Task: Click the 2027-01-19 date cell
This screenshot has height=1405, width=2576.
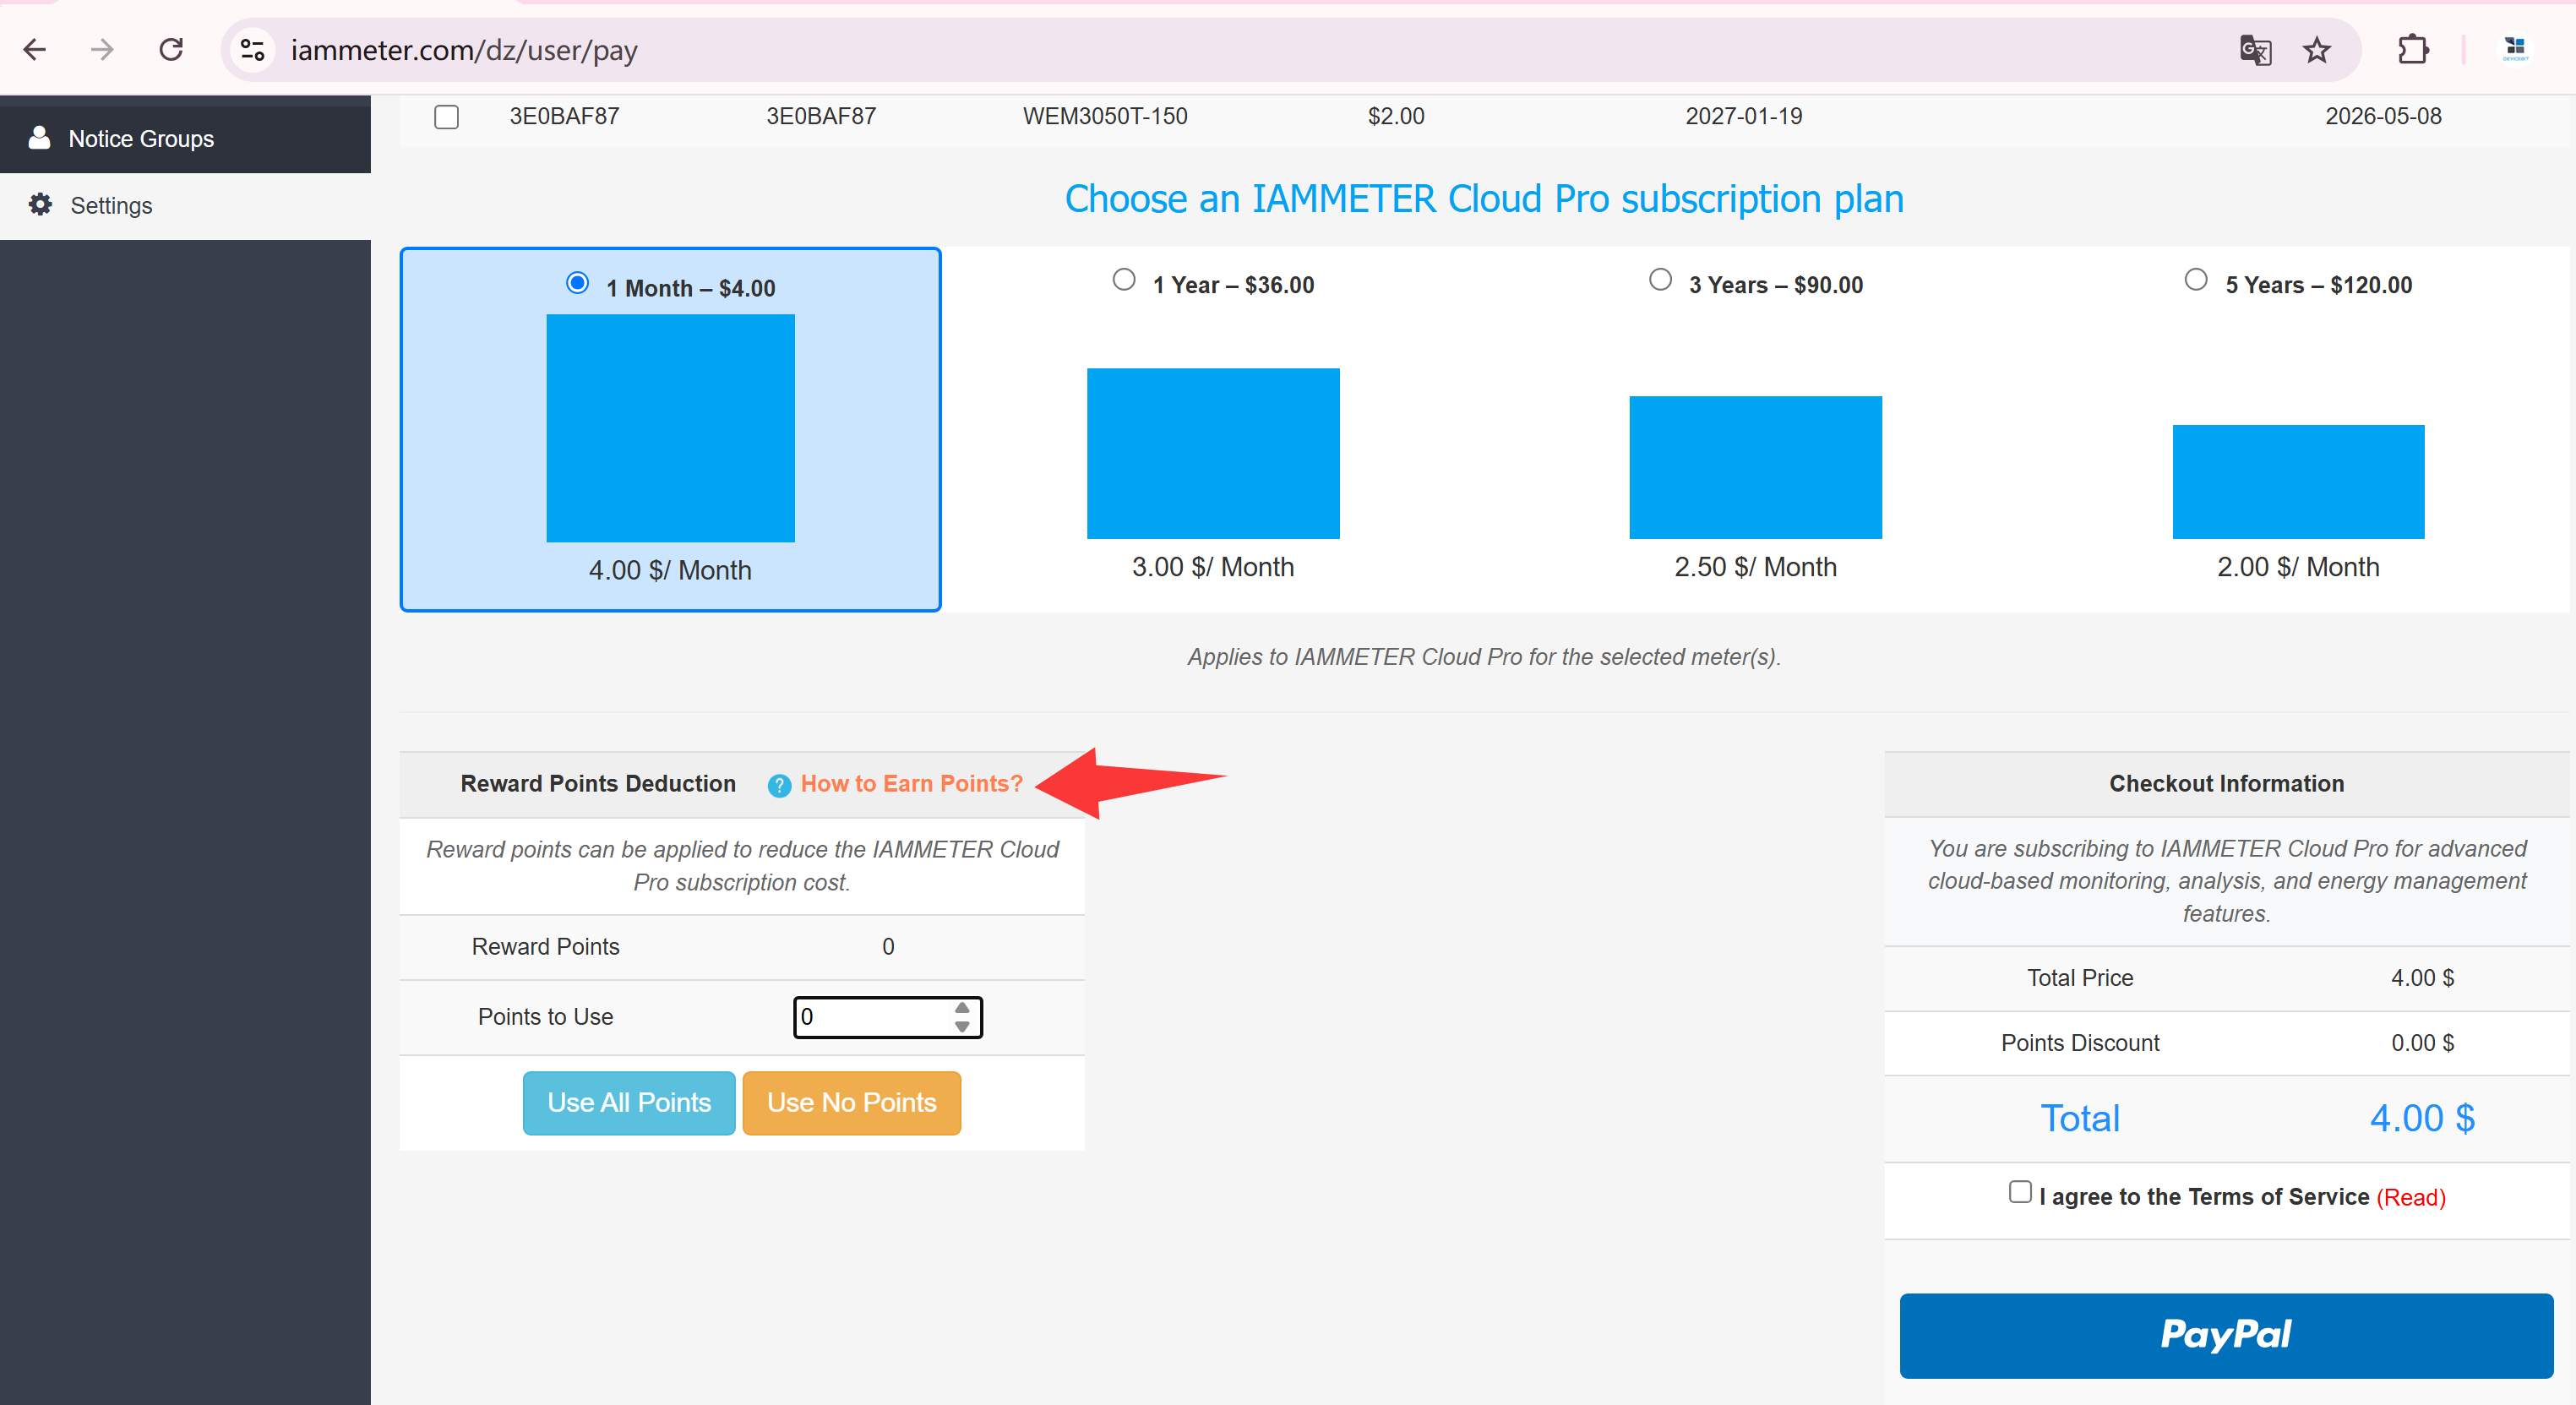Action: pyautogui.click(x=1744, y=116)
